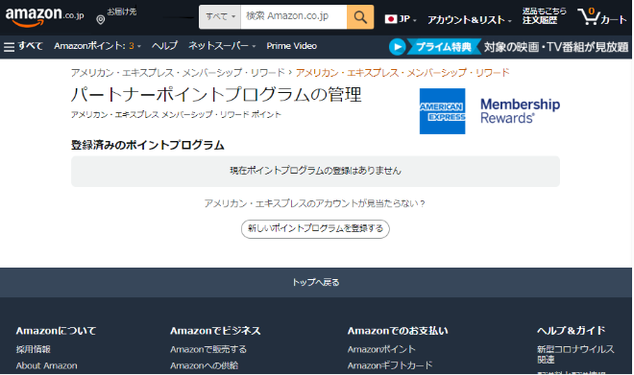634x375 pixels.
Task: Select 現在ポイントプログラムの登録はありません message
Action: click(x=315, y=171)
